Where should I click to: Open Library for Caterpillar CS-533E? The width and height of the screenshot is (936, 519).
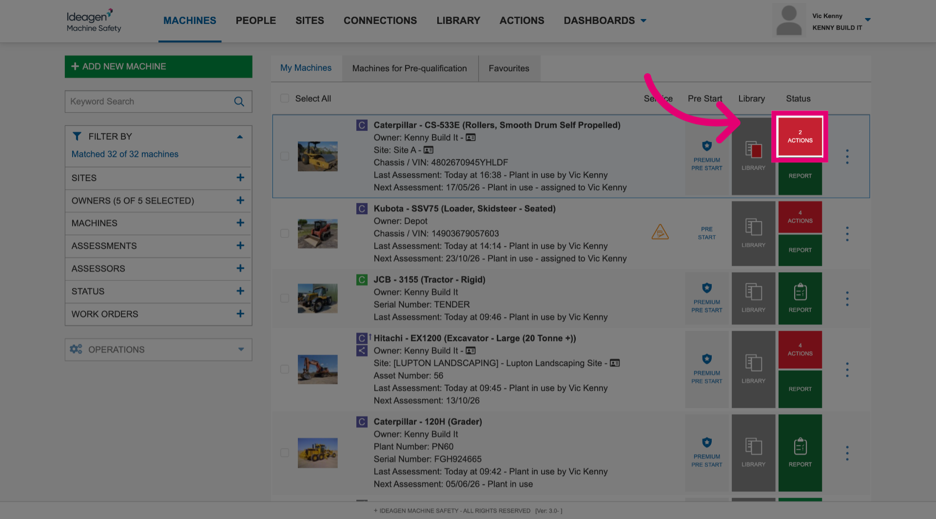coord(753,156)
